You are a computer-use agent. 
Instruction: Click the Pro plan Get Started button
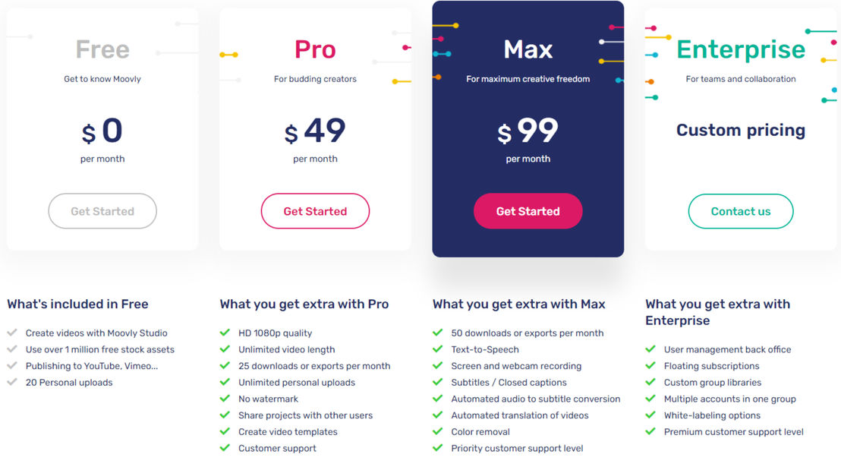(x=316, y=211)
